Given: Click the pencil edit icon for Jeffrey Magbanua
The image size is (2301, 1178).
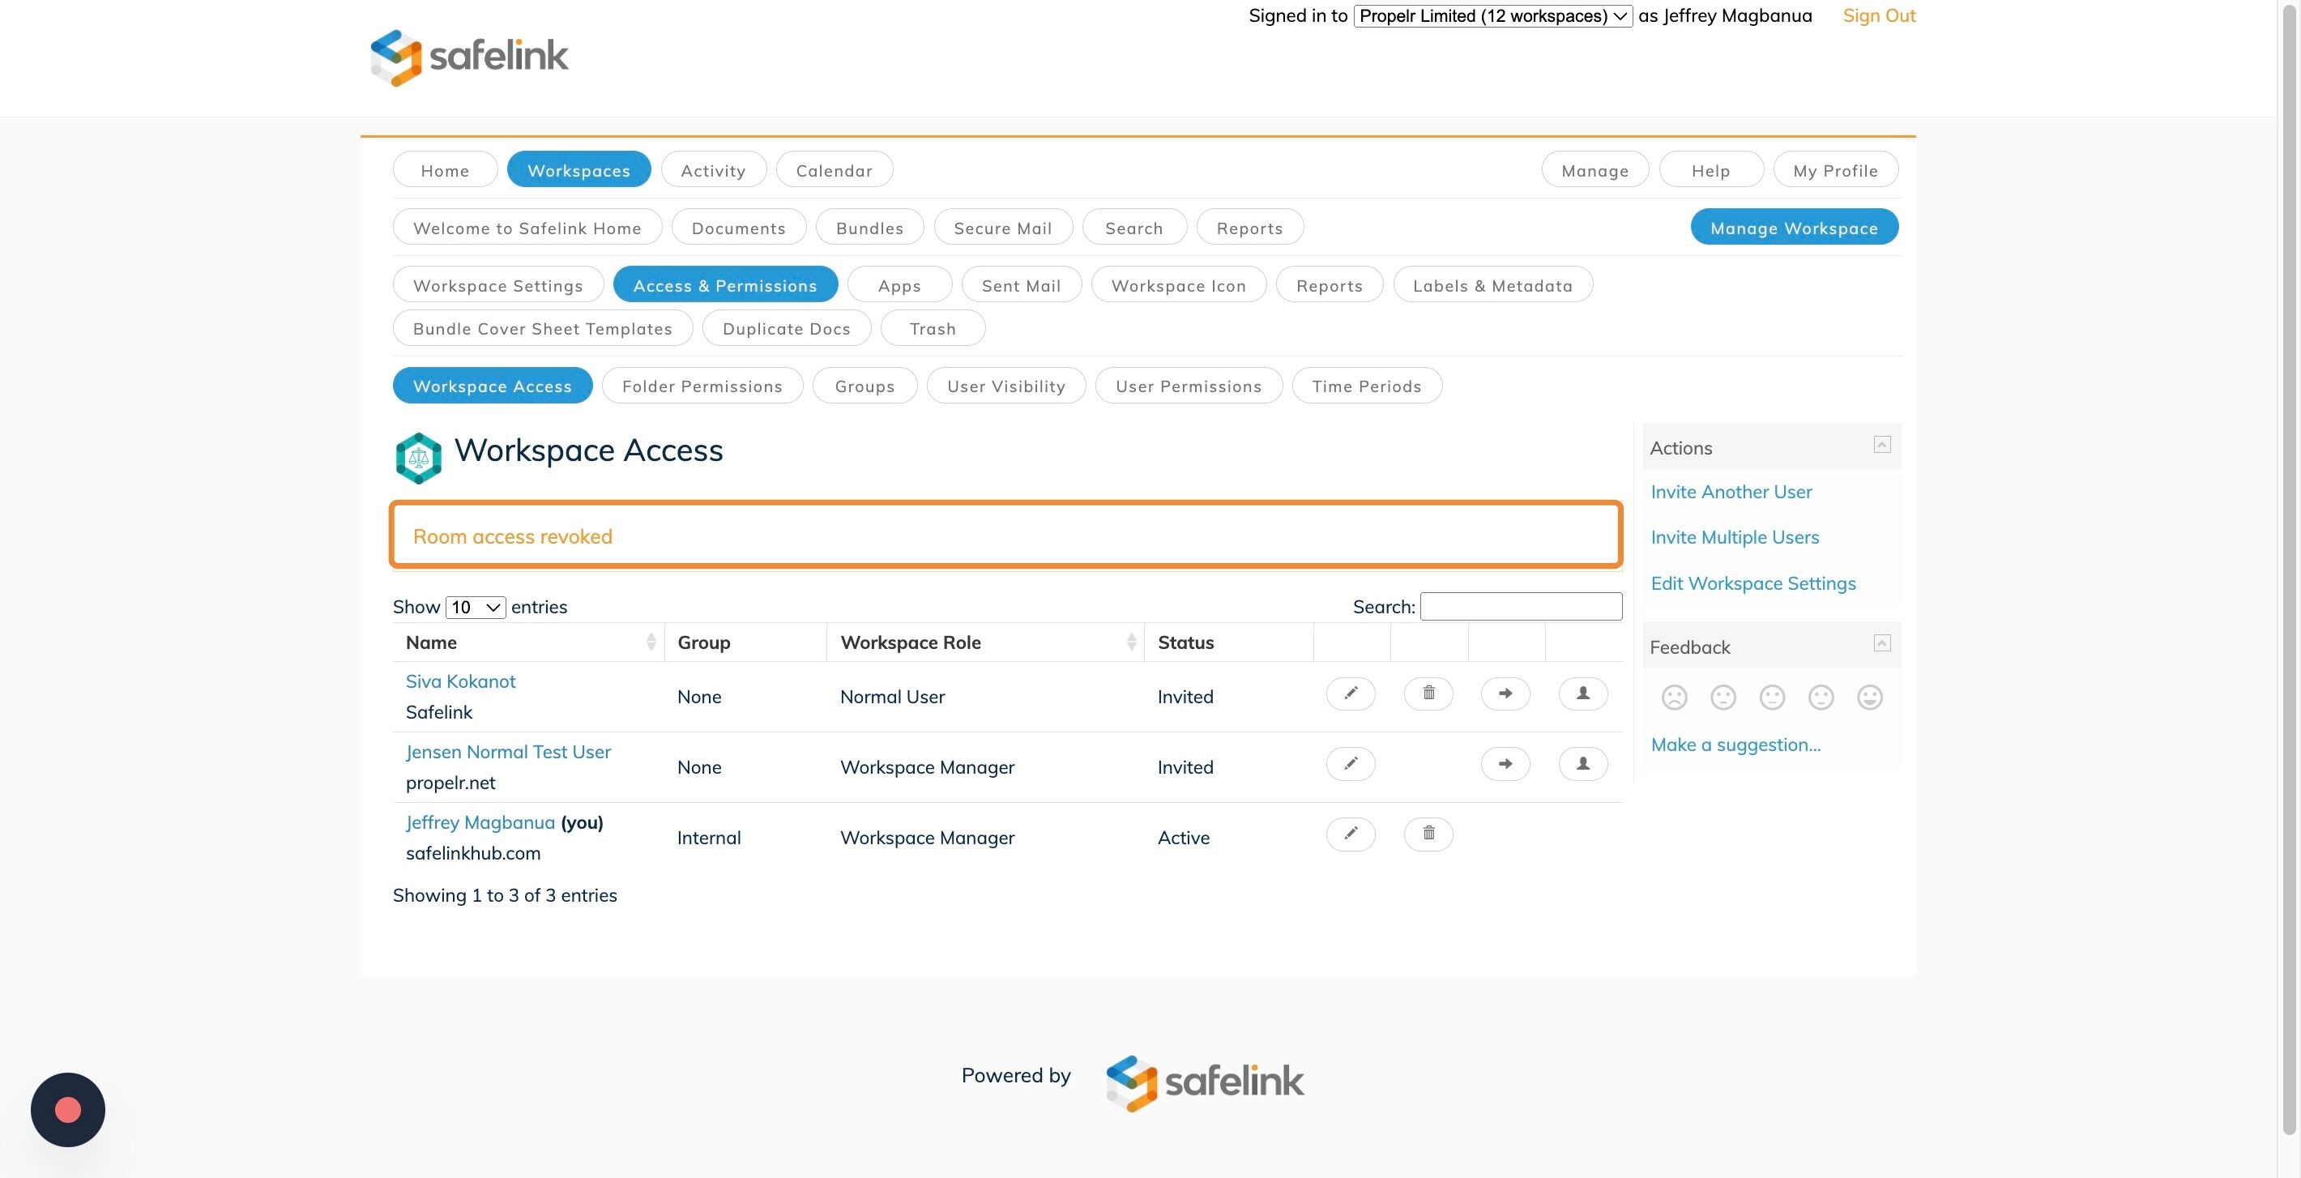Looking at the screenshot, I should (x=1350, y=835).
